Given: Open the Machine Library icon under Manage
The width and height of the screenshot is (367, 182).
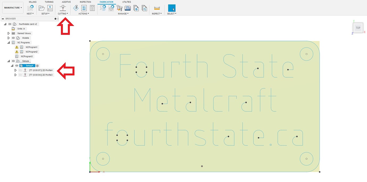Looking at the screenshot, I should (128, 8).
